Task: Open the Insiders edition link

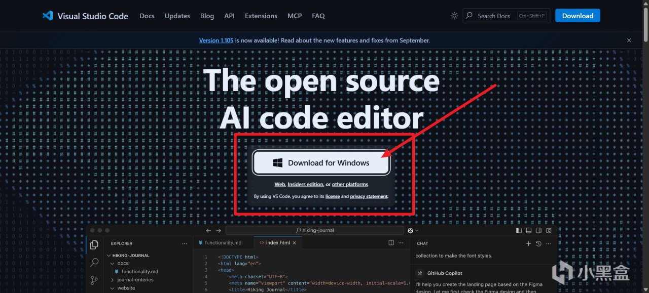Action: point(305,185)
